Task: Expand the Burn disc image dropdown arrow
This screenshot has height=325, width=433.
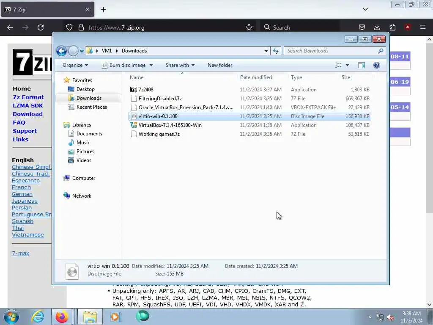Action: pos(151,65)
